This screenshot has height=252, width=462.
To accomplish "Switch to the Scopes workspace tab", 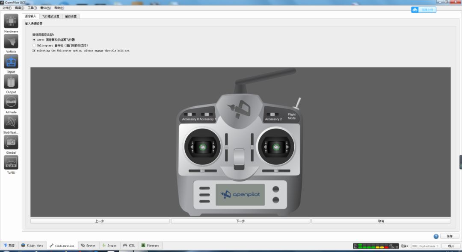I will point(110,245).
